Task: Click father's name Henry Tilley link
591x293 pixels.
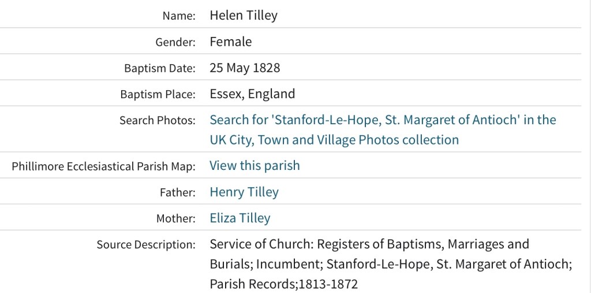Action: tap(244, 192)
